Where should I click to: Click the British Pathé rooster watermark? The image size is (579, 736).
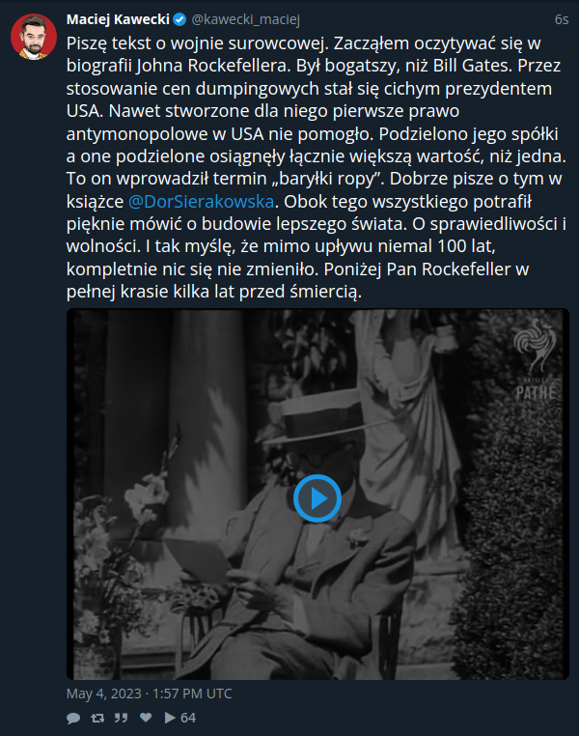(535, 345)
